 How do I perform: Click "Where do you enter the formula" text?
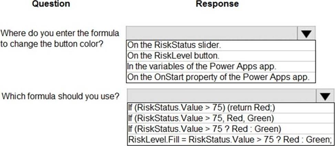pos(60,34)
